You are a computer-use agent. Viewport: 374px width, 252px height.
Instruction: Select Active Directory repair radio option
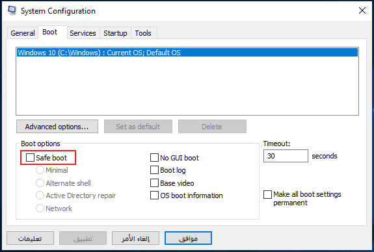click(x=40, y=195)
